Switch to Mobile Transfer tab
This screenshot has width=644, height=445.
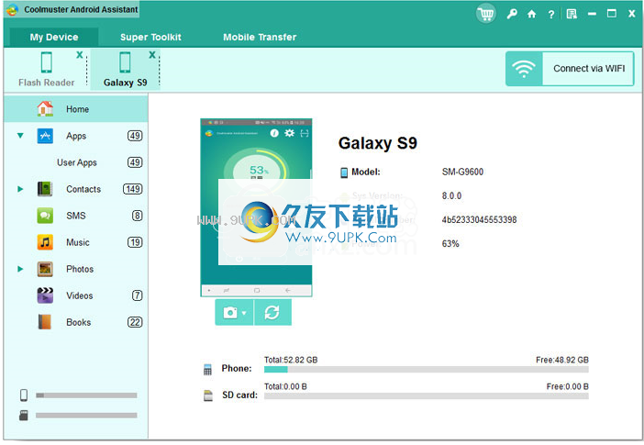[x=260, y=37]
